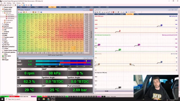This screenshot has width=180, height=101.
Task: Open the Tools menu
Action: (14, 3)
